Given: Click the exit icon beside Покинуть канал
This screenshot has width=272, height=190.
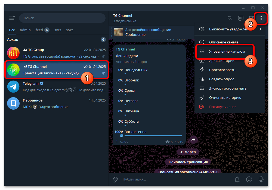Looking at the screenshot, I should coord(202,107).
